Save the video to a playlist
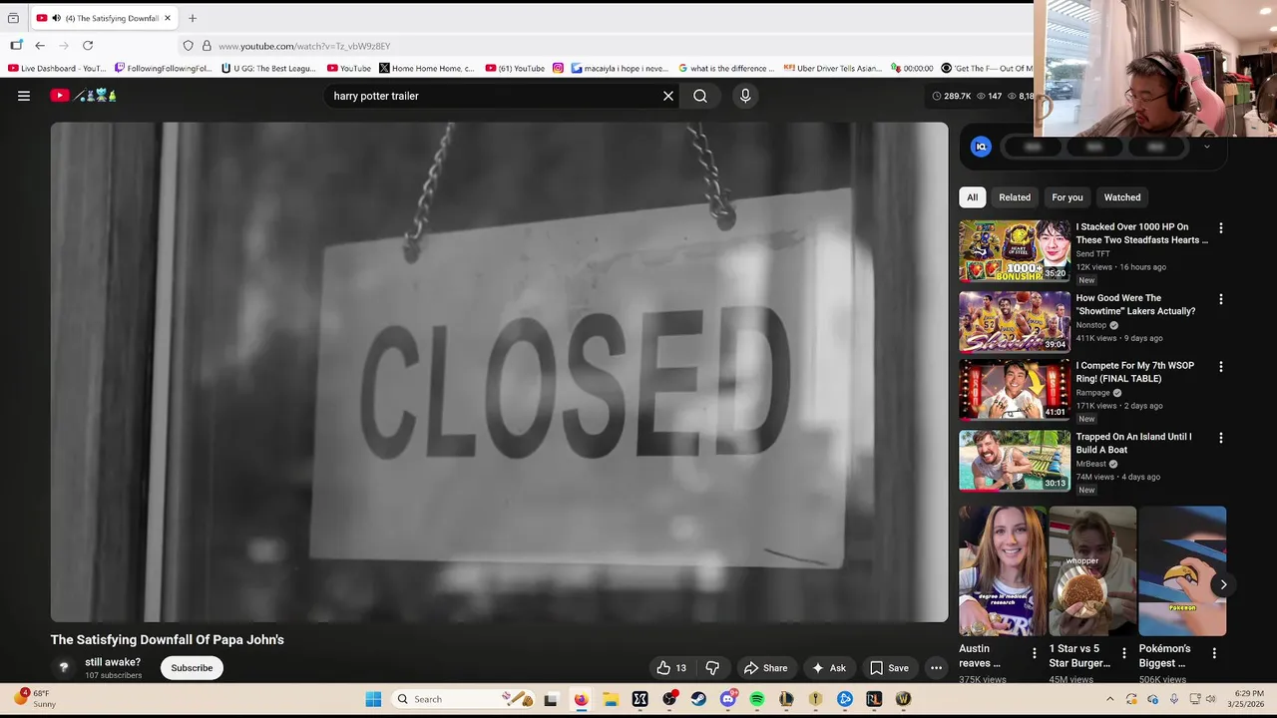Viewport: 1277px width, 718px height. tap(889, 668)
